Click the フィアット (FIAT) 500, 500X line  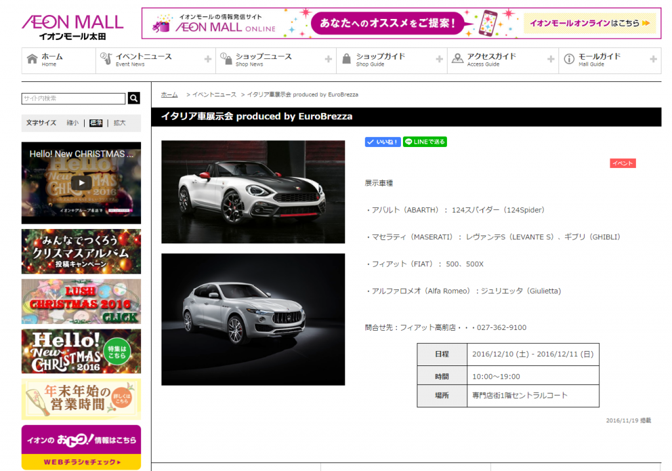pyautogui.click(x=425, y=264)
